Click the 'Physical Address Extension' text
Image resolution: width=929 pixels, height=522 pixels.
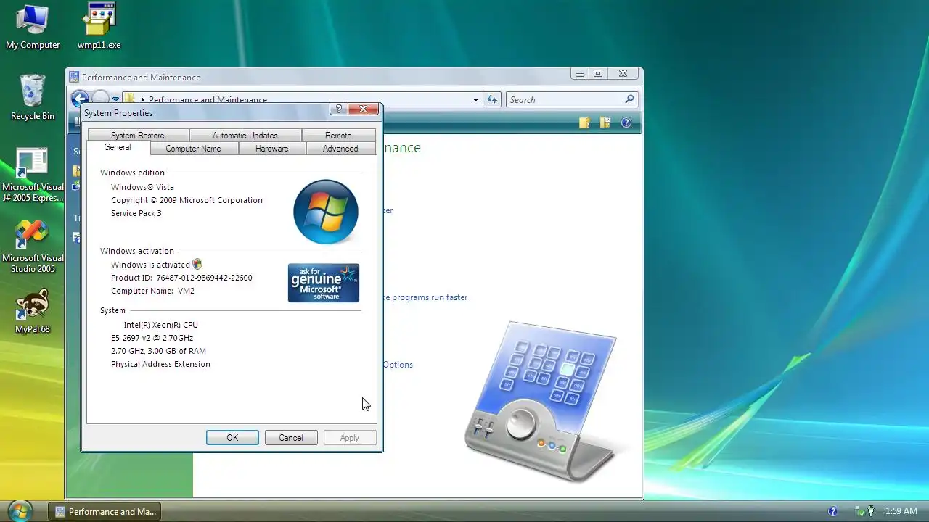pyautogui.click(x=160, y=364)
